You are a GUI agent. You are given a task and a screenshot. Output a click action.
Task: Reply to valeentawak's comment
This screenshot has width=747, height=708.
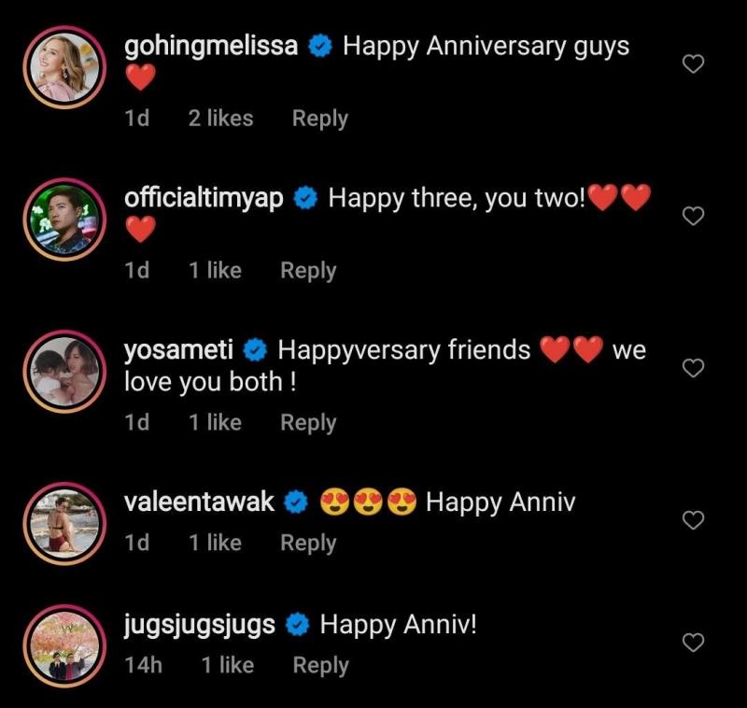308,544
